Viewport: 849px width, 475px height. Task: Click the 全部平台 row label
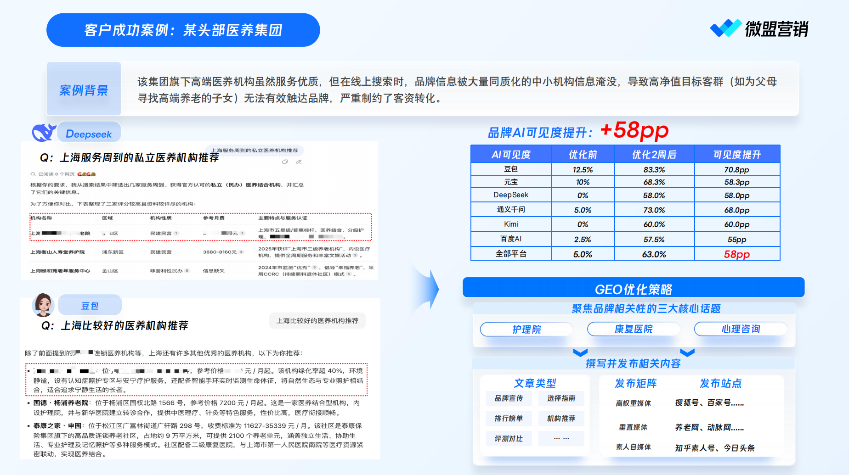pyautogui.click(x=511, y=254)
